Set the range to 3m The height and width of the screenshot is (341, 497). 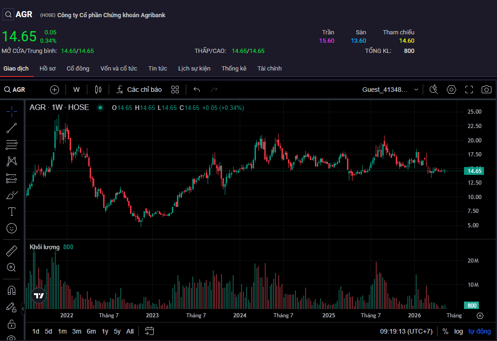[77, 331]
